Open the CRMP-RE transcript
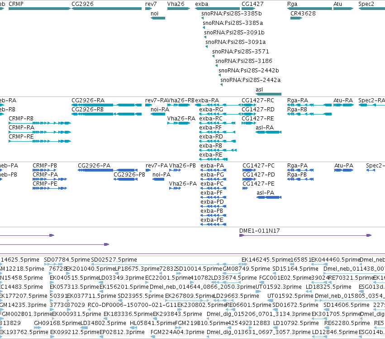The image size is (385, 339). [x=40, y=141]
